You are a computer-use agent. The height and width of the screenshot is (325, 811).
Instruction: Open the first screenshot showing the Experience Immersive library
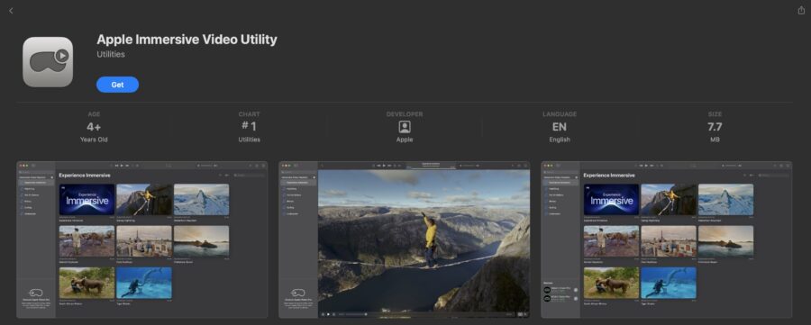coord(142,239)
